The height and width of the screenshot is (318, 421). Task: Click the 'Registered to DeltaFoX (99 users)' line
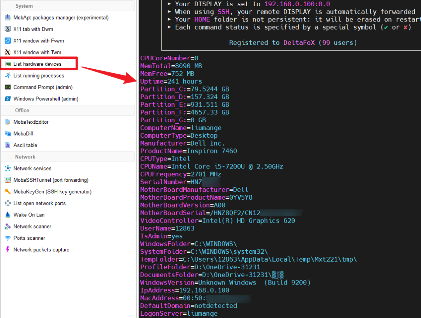point(293,43)
